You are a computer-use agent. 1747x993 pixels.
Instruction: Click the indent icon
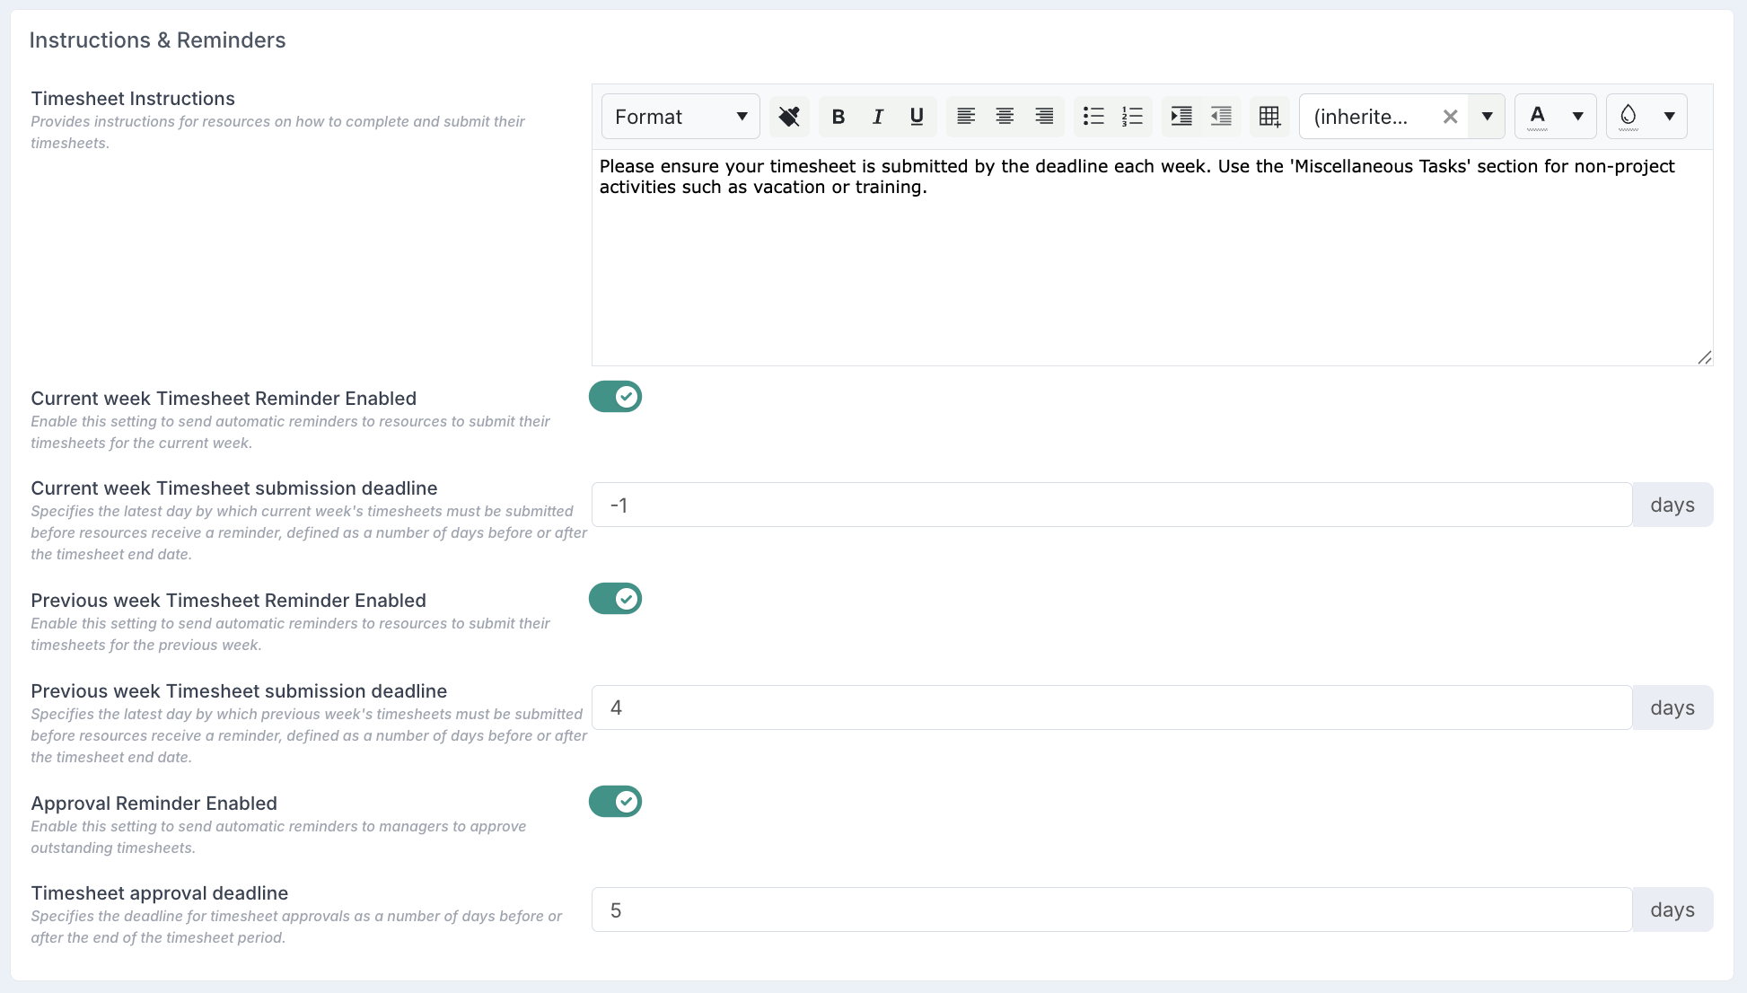point(1181,117)
